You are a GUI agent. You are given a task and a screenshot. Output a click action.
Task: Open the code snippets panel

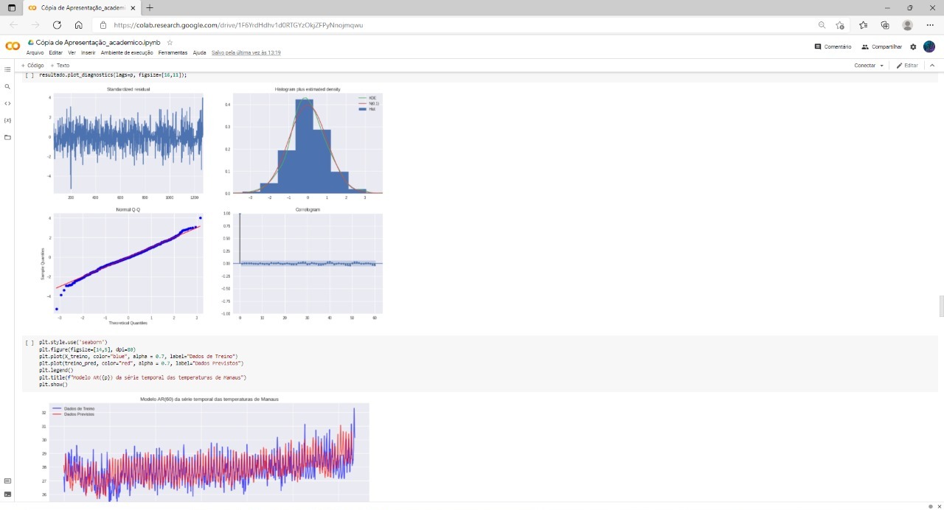7,103
